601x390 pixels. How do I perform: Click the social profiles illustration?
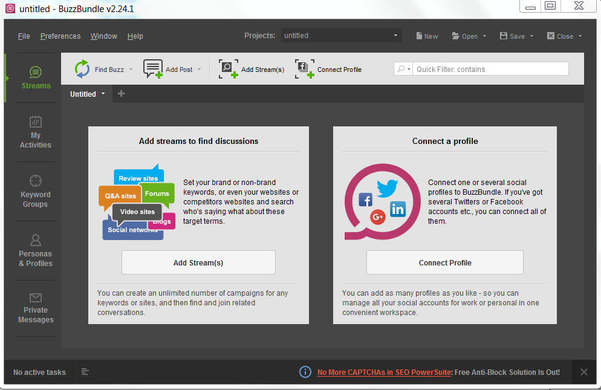tap(382, 202)
